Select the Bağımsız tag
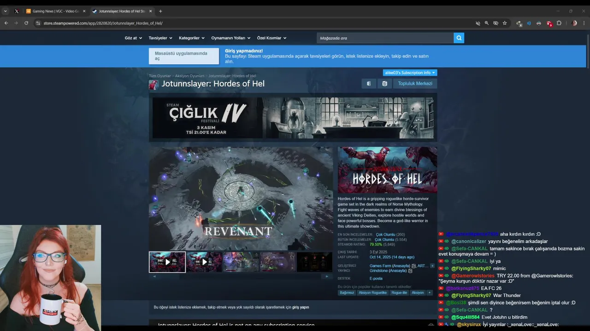590x331 pixels. coord(347,292)
